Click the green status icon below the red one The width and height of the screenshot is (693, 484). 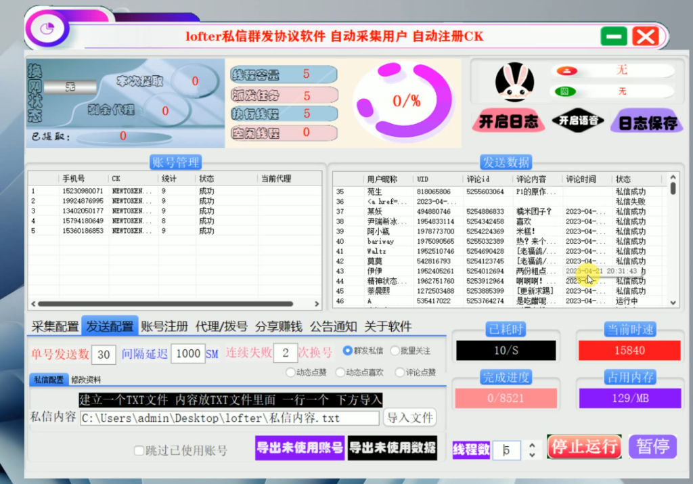click(566, 90)
